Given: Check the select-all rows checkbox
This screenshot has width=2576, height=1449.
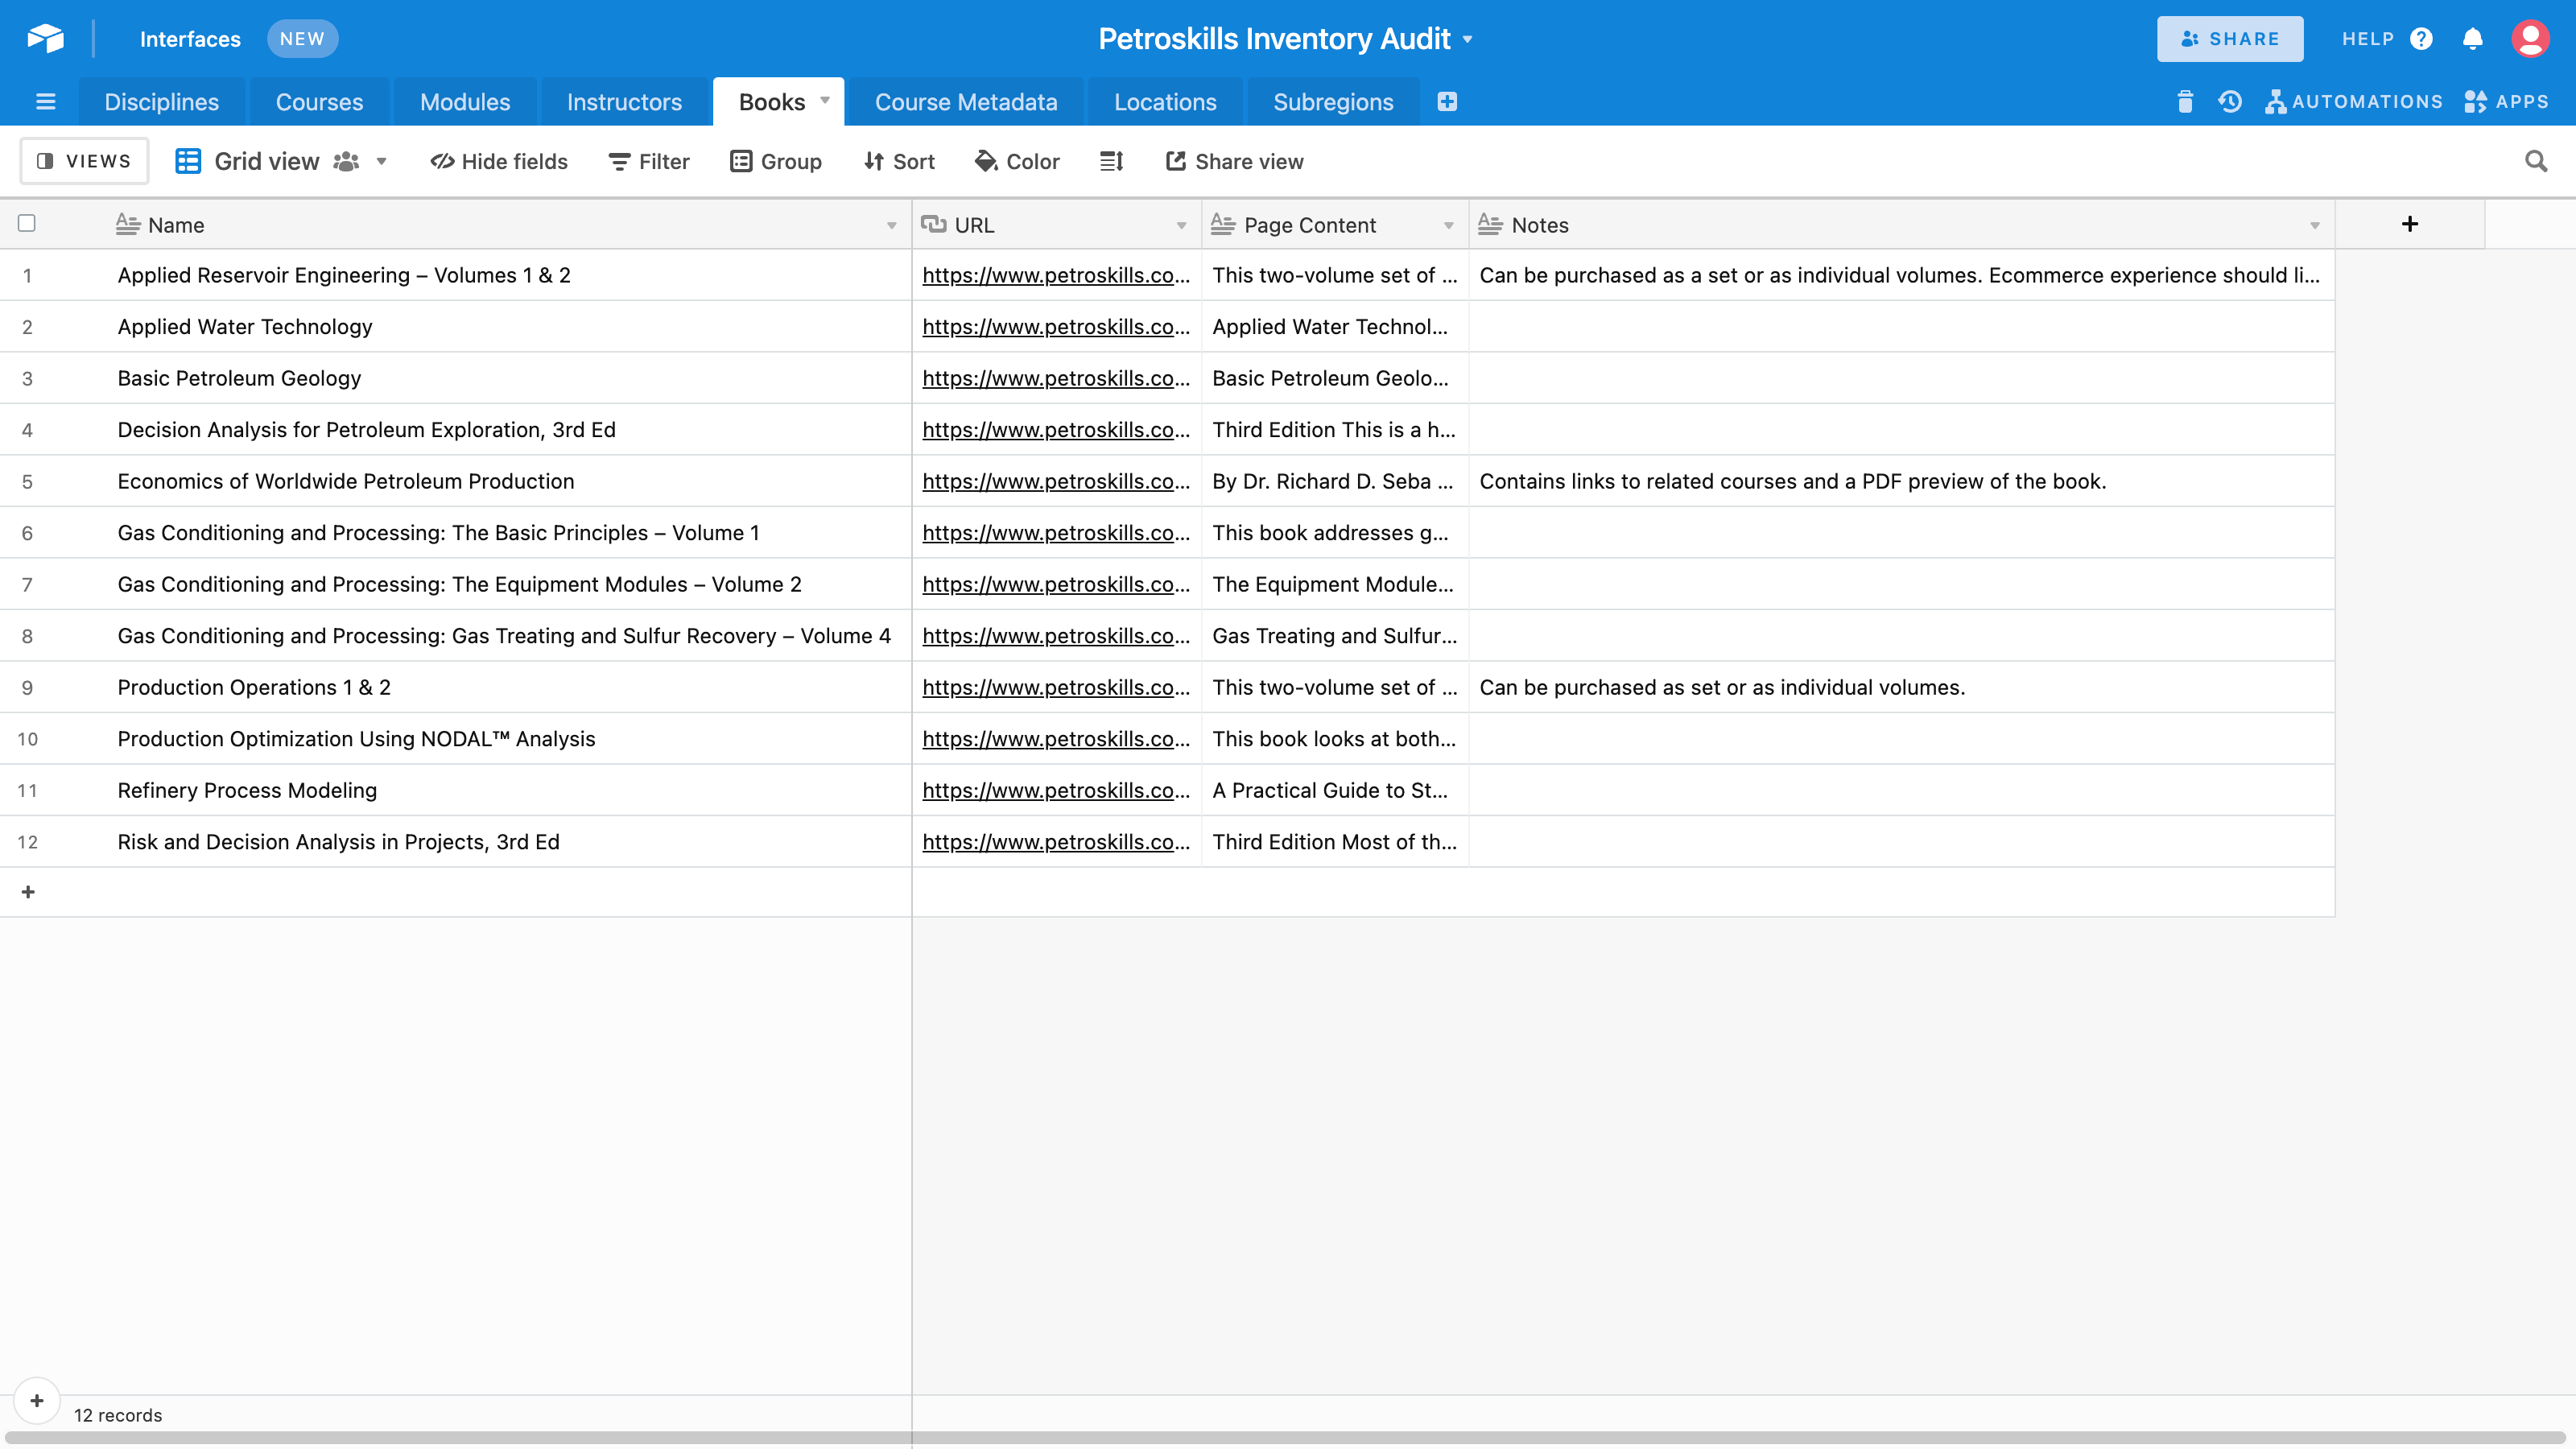Looking at the screenshot, I should 27,223.
